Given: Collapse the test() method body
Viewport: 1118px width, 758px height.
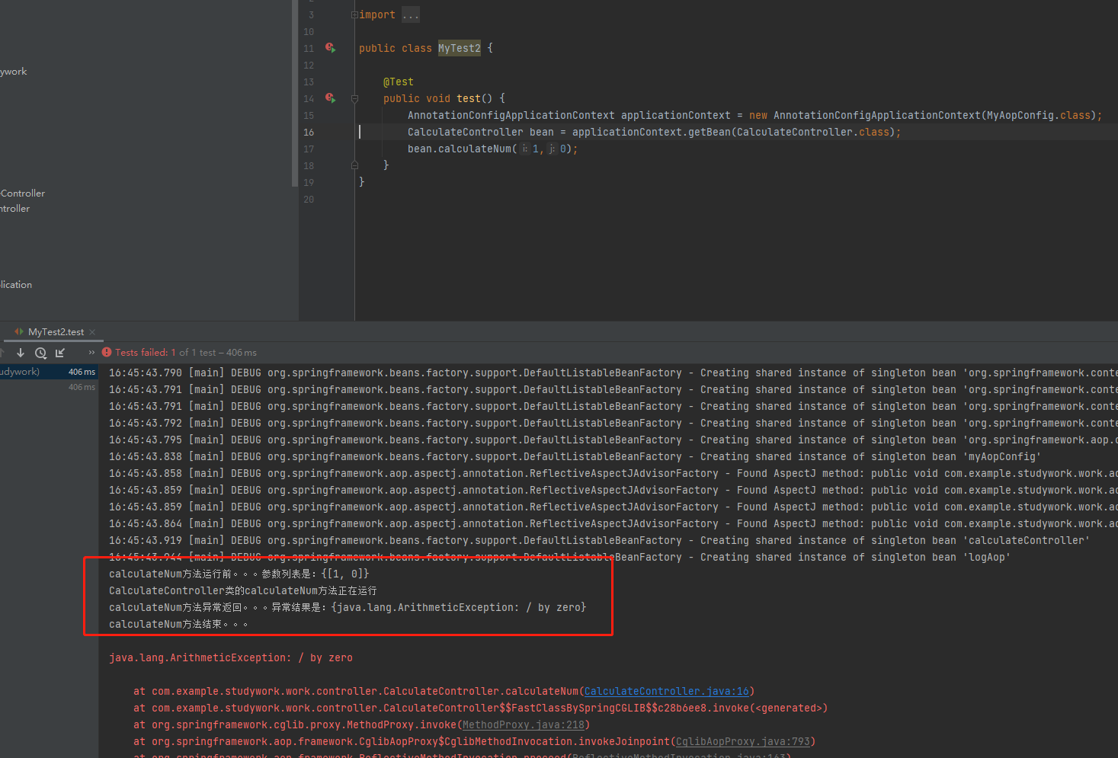Looking at the screenshot, I should click(354, 98).
